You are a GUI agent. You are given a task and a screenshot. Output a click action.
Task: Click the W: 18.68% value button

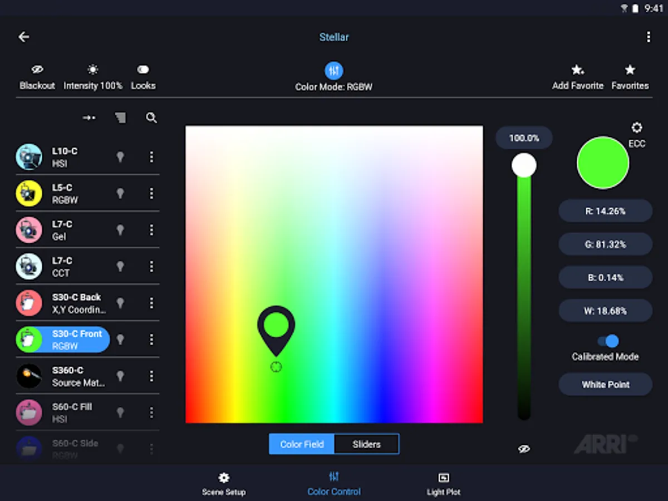point(605,311)
